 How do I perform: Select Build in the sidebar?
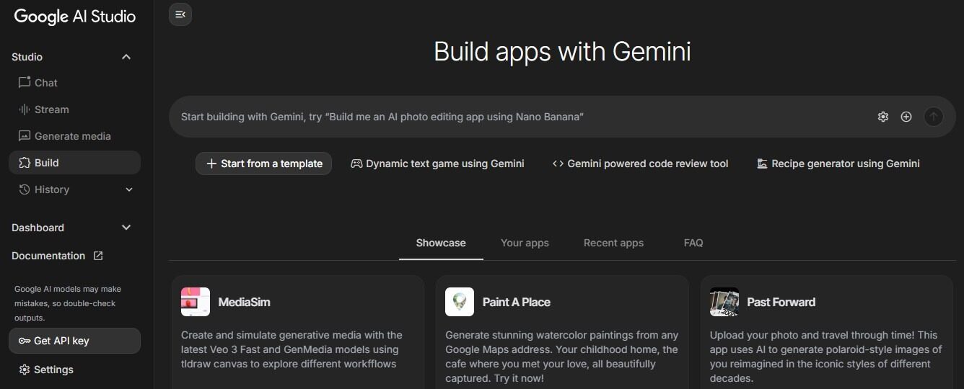click(47, 163)
